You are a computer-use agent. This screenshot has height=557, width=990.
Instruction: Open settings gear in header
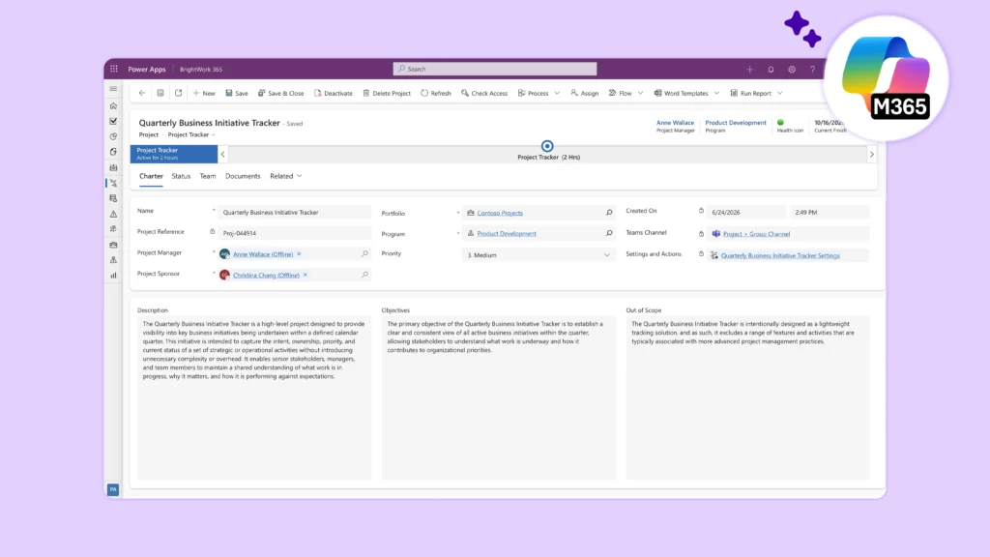(792, 70)
